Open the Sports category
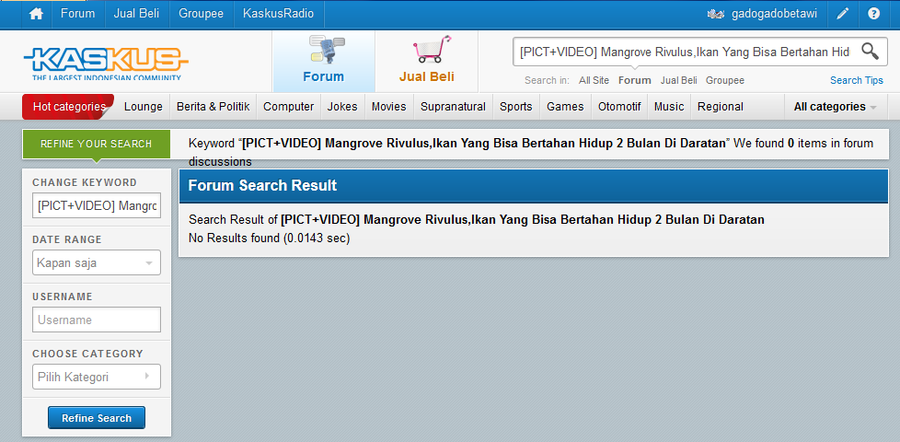The width and height of the screenshot is (900, 442). [x=516, y=107]
